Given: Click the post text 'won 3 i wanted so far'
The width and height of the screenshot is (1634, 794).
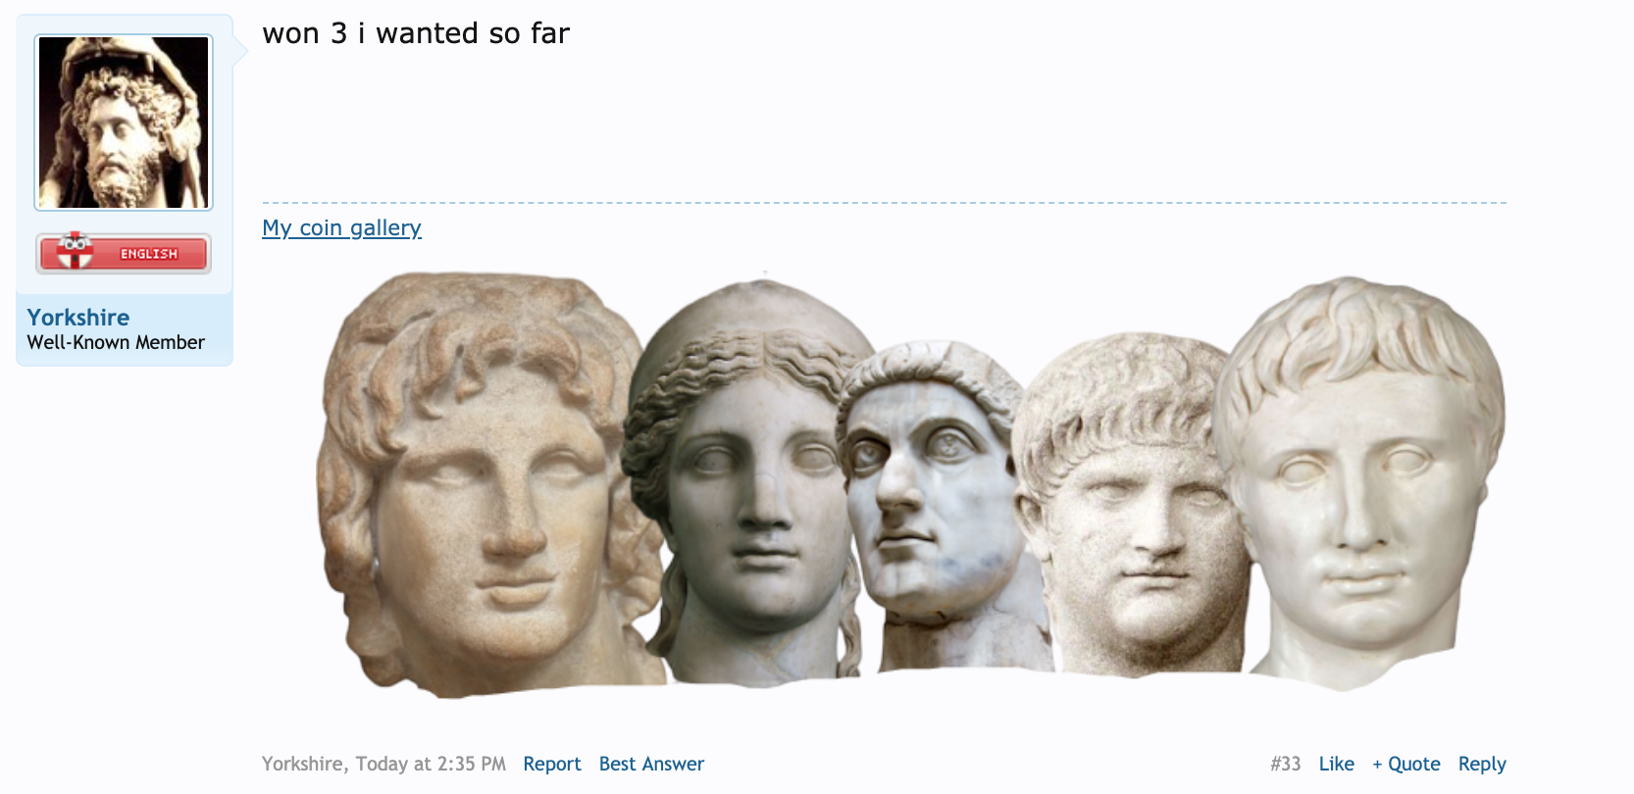Looking at the screenshot, I should [x=416, y=33].
